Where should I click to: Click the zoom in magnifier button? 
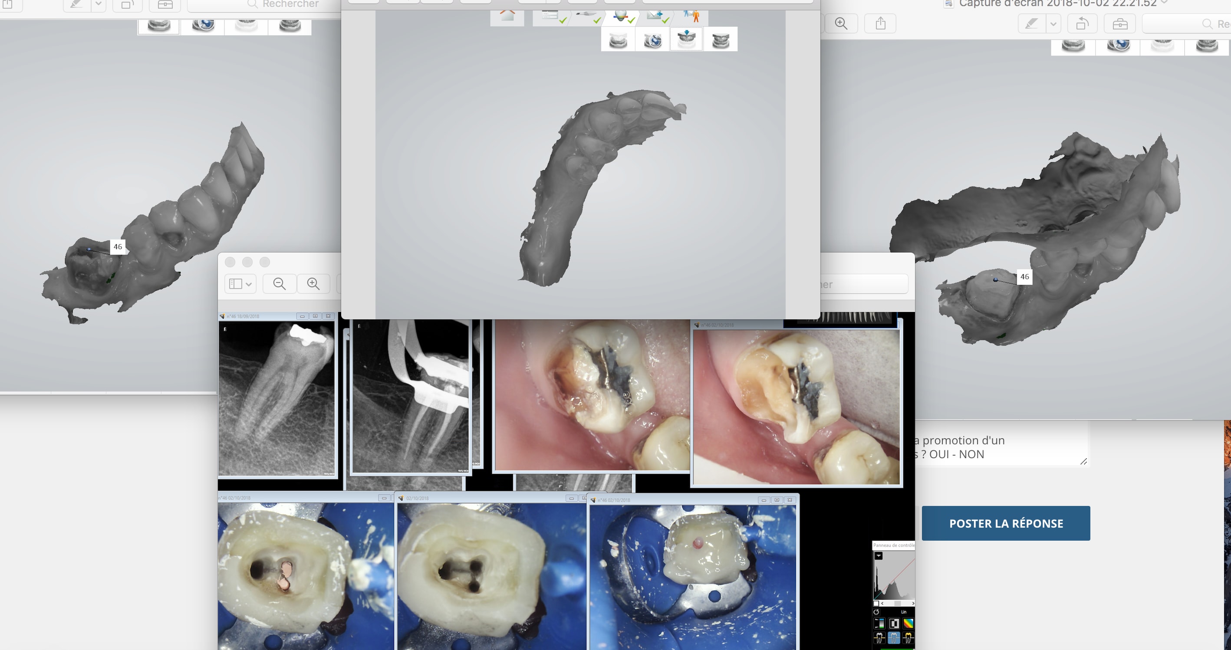(x=313, y=284)
